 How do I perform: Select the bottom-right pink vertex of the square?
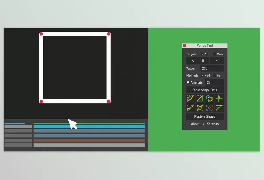109,101
